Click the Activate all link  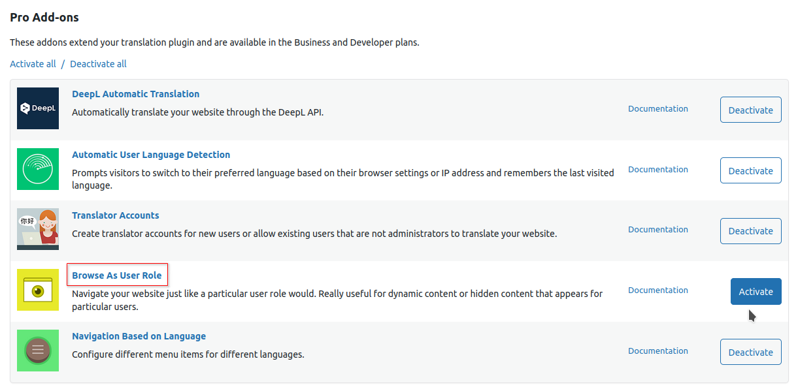tap(33, 64)
